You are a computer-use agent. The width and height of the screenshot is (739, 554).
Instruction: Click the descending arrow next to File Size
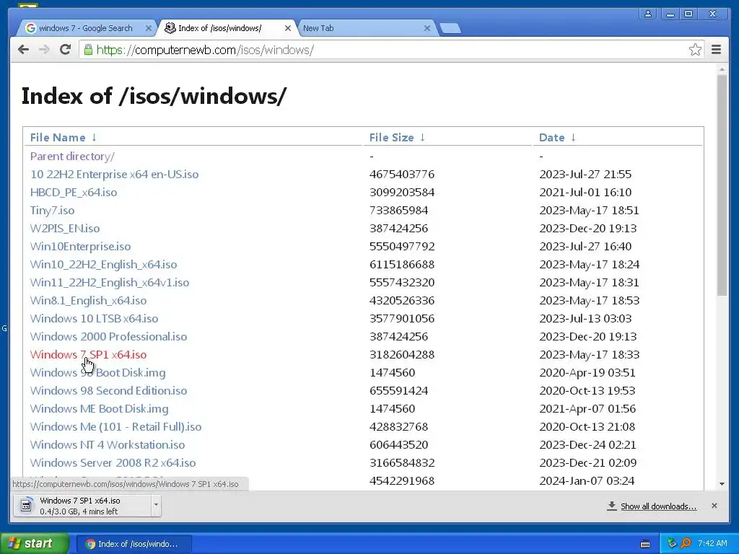click(x=423, y=138)
